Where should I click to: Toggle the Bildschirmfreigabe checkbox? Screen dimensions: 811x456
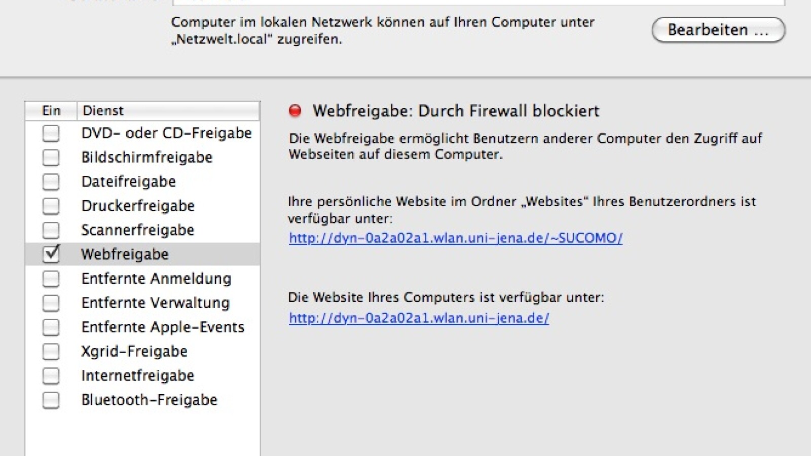51,158
